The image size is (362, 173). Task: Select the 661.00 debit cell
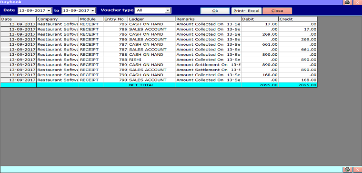point(260,44)
